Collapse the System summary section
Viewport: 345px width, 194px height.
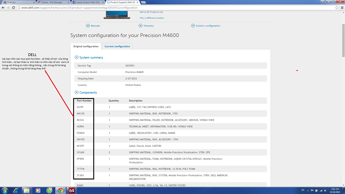click(76, 57)
